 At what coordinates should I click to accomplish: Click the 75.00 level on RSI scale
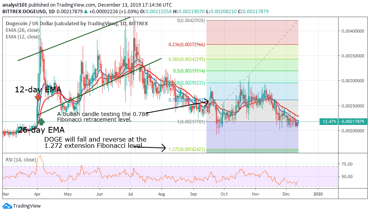(348, 164)
